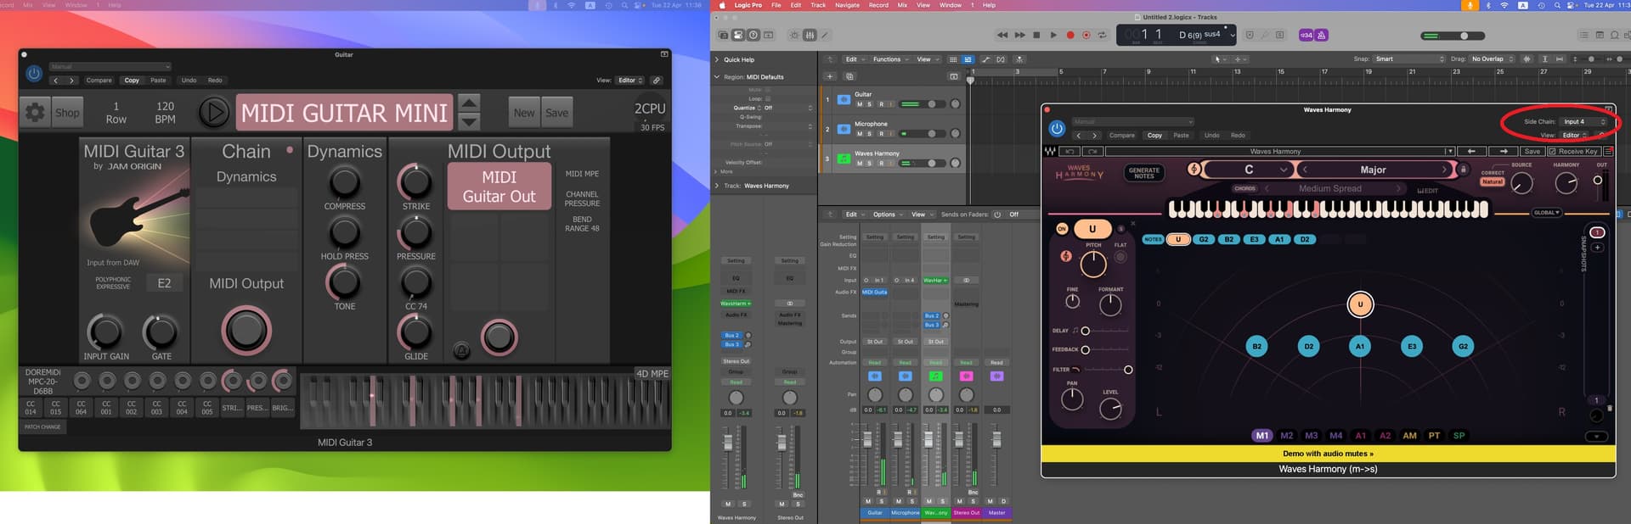Open the Shop in MIDI Guitar
Screen dimensions: 1631x524
(x=67, y=112)
